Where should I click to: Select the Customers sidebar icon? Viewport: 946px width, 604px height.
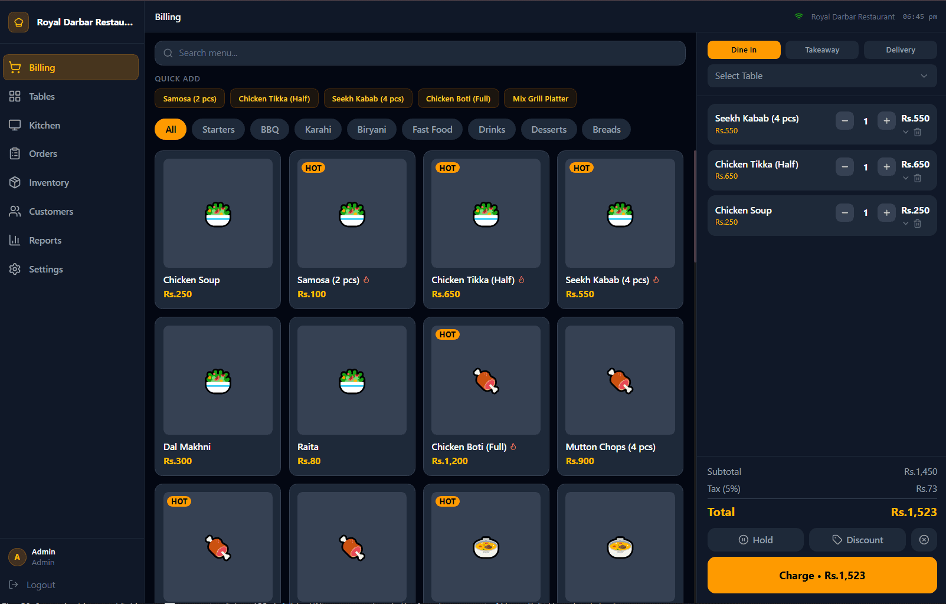(x=15, y=211)
